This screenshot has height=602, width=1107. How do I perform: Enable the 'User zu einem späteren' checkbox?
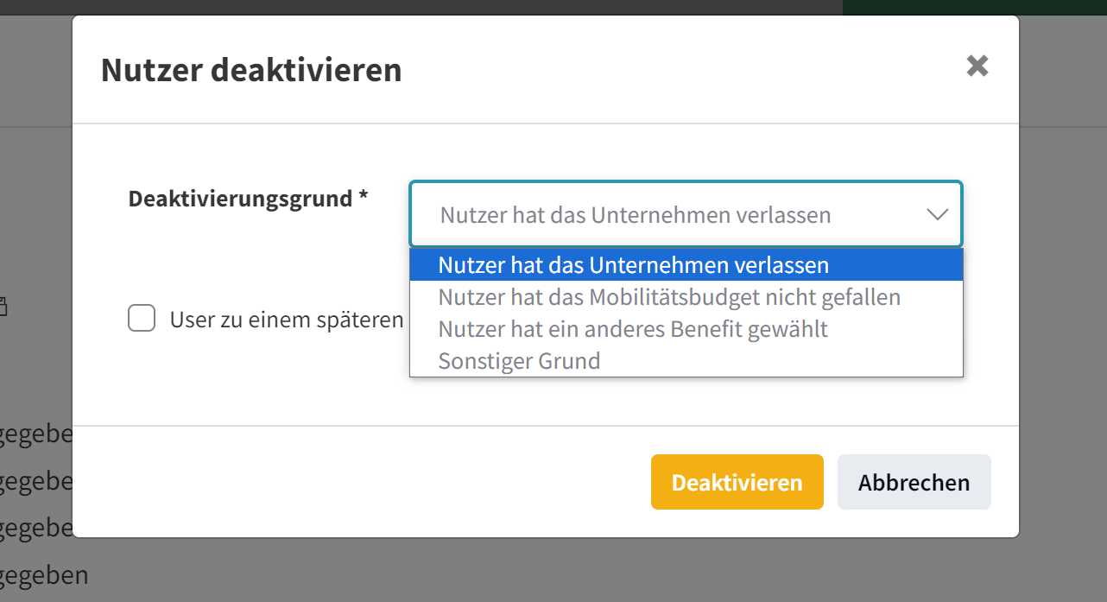(142, 319)
